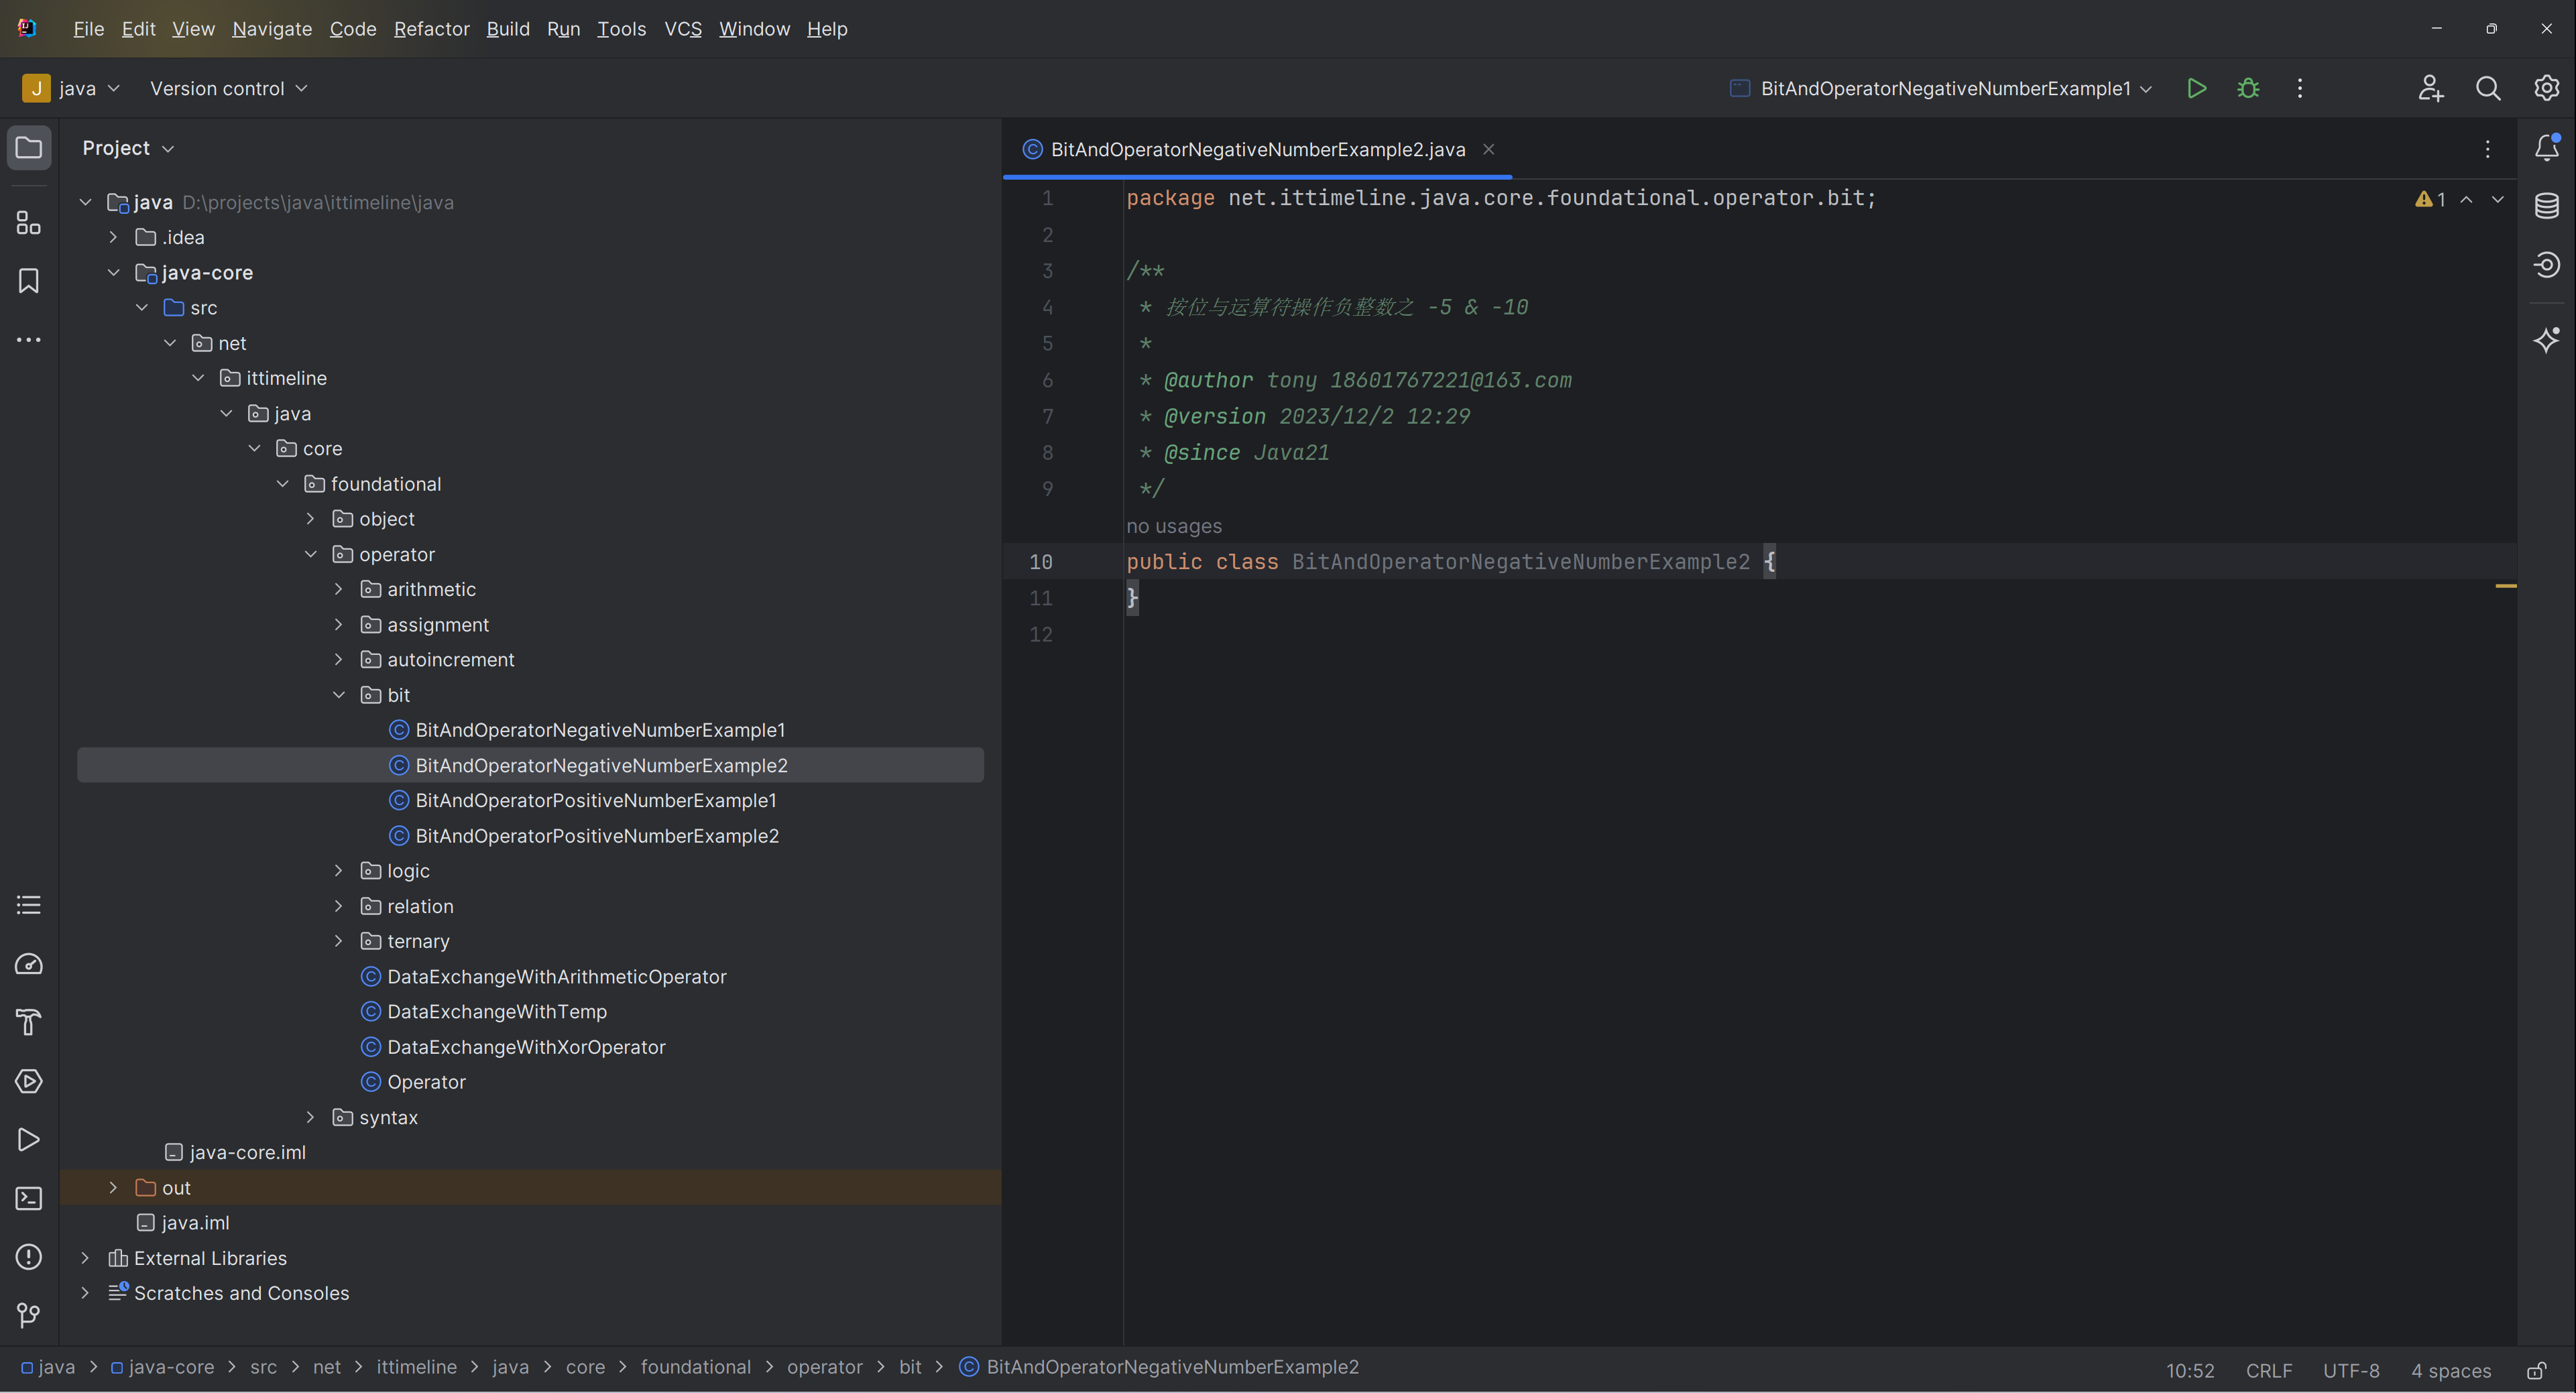Open the Project tool window icon
This screenshot has height=1393, width=2576.
(x=29, y=148)
